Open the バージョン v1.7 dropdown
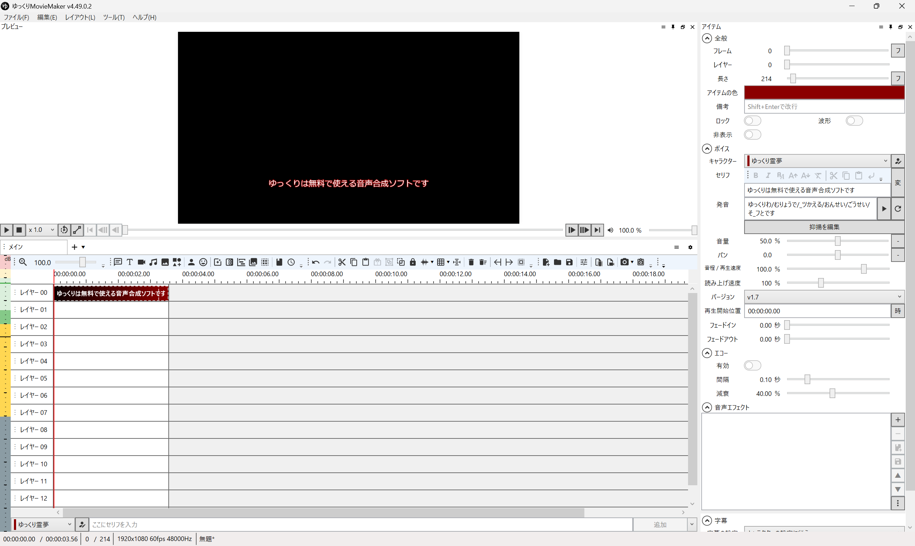The image size is (915, 546). point(824,297)
